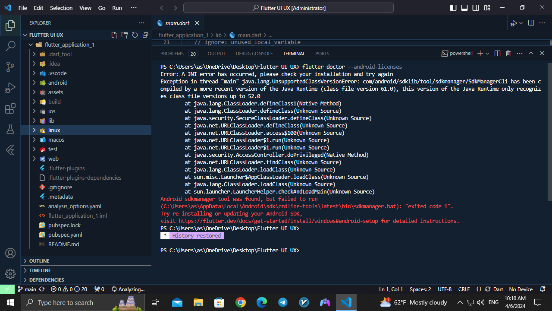
Task: Open the Accounts icon
Action: pyautogui.click(x=10, y=253)
